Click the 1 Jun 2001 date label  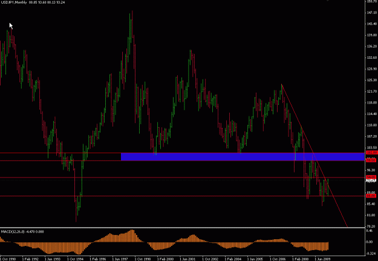click(x=188, y=259)
